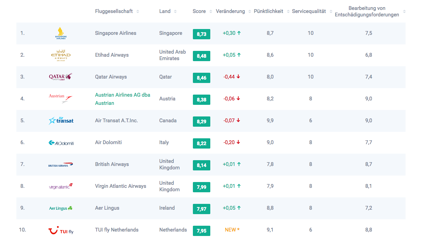Click the NEW * label for TUI fly
Screen dimensions: 438x251
[x=232, y=230]
